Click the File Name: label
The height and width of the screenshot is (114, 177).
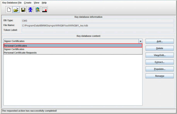(x=9, y=25)
